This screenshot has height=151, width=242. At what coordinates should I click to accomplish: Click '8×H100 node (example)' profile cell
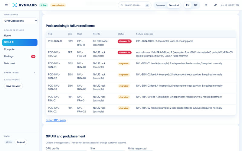pos(100,43)
